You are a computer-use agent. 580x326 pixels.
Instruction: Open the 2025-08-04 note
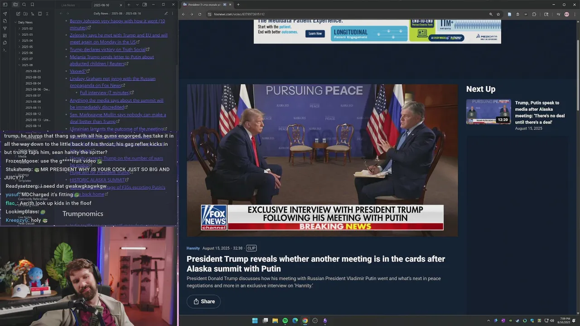33,83
